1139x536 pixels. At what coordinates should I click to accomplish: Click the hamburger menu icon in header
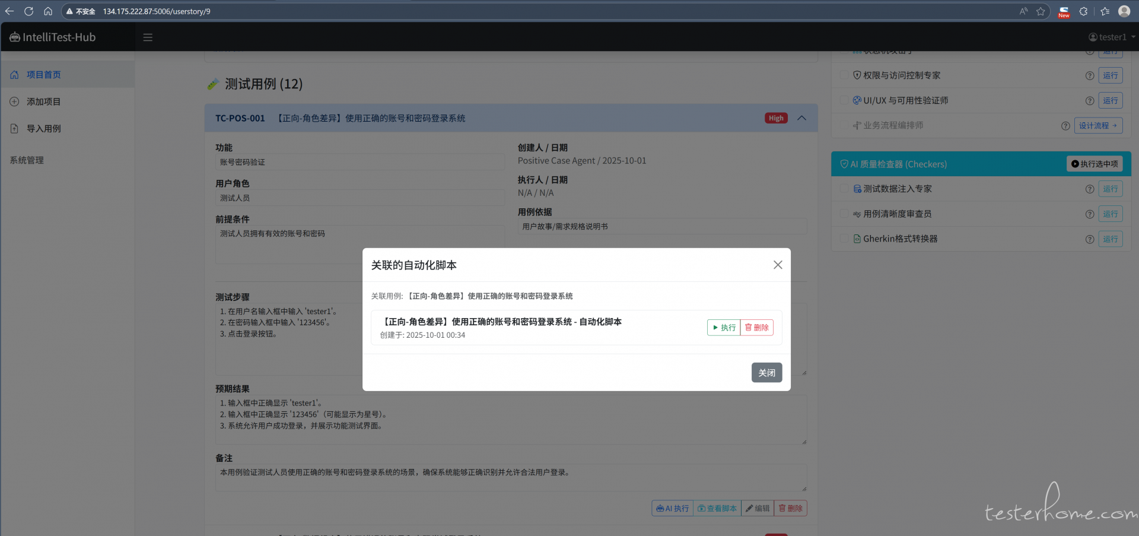(x=148, y=37)
